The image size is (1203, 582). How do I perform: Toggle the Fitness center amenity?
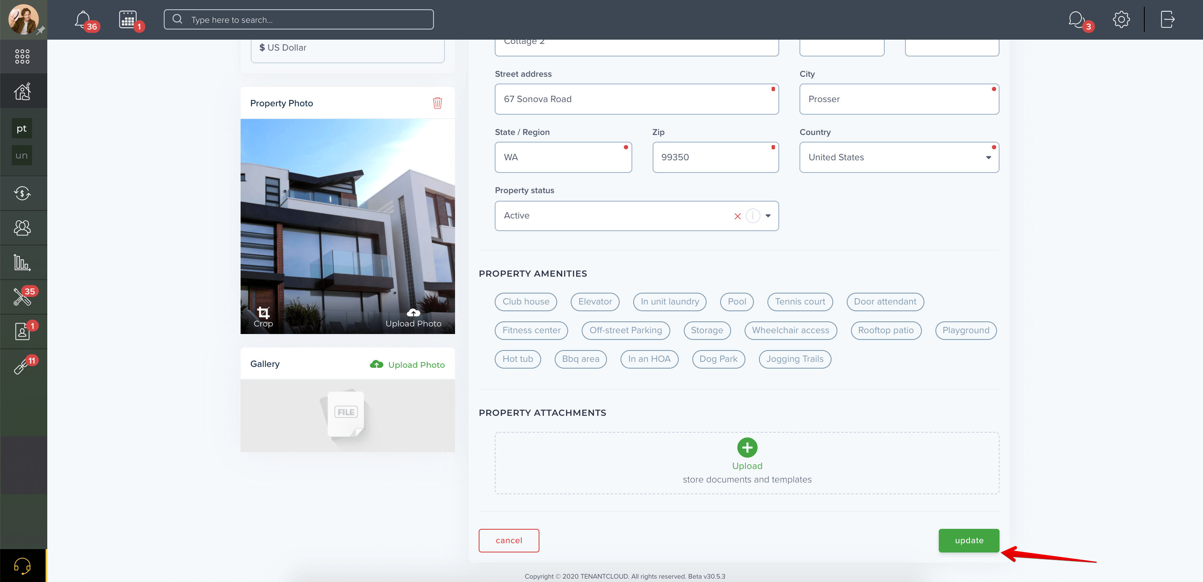coord(531,331)
